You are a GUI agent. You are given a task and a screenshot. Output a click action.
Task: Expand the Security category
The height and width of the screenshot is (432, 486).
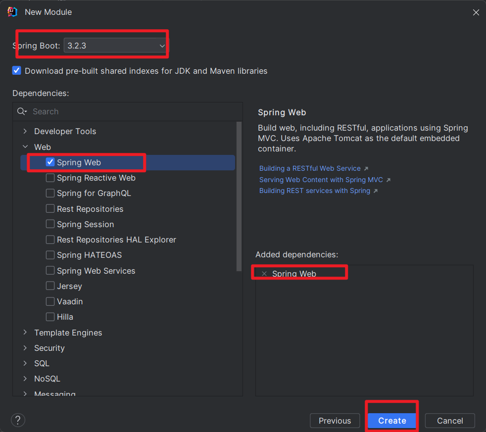(25, 348)
